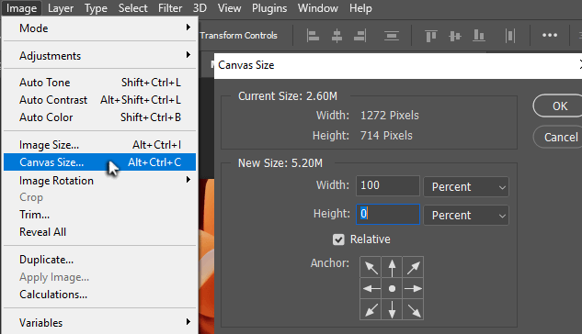Open the Image menu
Viewport: 582px width, 334px height.
pyautogui.click(x=21, y=8)
